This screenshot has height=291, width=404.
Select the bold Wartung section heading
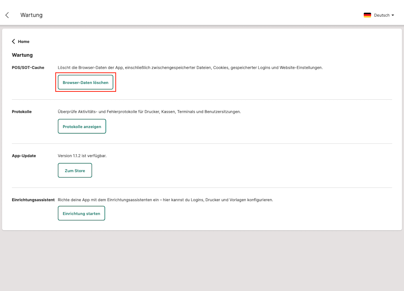point(22,55)
